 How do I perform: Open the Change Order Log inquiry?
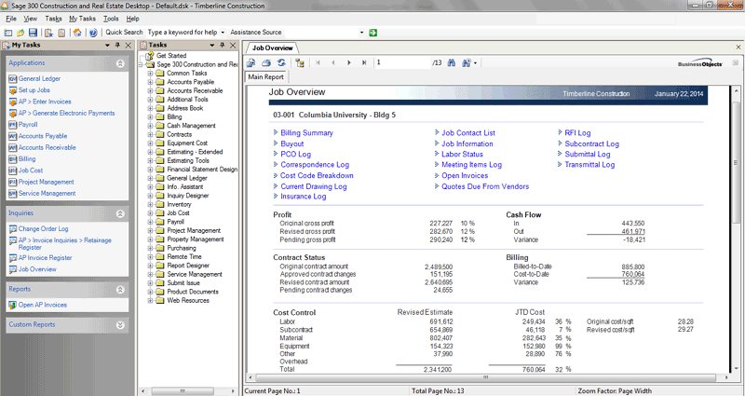pyautogui.click(x=43, y=228)
